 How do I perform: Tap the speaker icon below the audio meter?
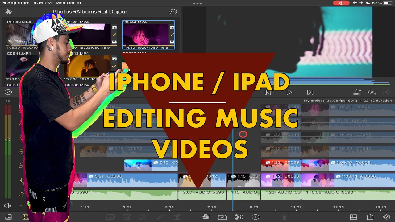tap(8, 206)
